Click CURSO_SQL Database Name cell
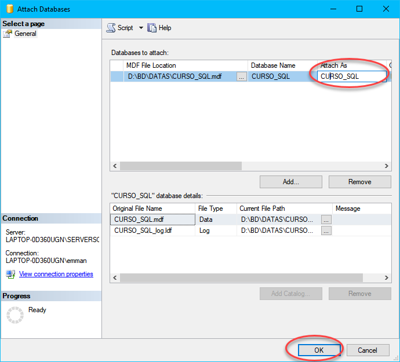Image resolution: width=400 pixels, height=362 pixels. click(282, 76)
